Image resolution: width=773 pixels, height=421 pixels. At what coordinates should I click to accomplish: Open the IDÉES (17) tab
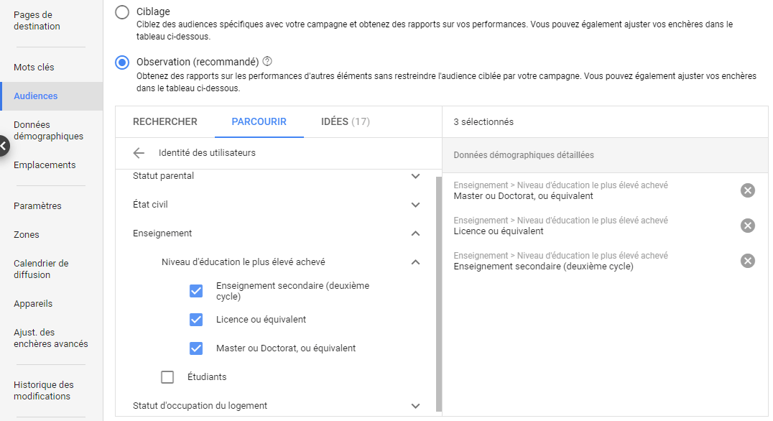coord(345,122)
